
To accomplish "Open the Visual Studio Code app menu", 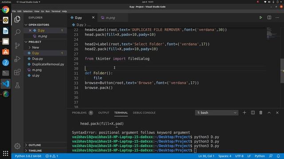I will pos(28,2).
